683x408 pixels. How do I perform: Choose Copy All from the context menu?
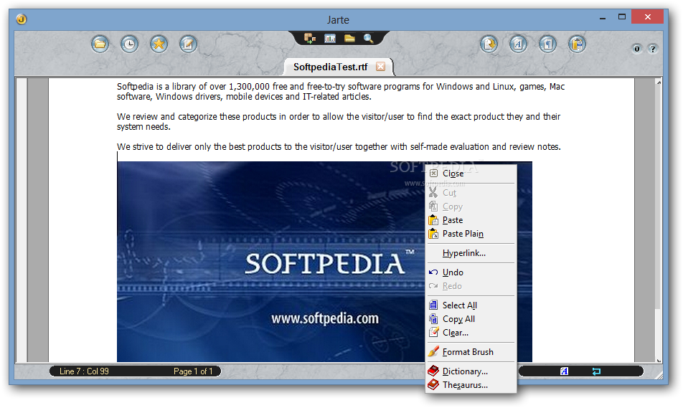pos(471,319)
